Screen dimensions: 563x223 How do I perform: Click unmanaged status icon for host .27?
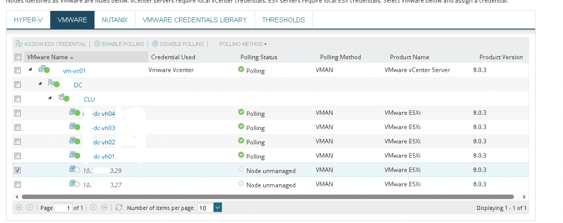coord(241,184)
